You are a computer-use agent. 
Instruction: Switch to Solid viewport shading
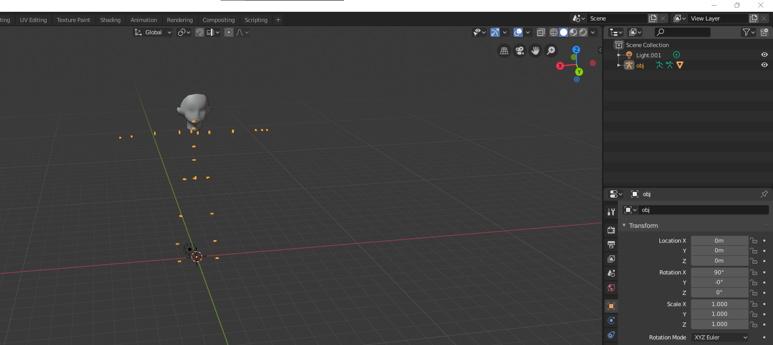click(x=564, y=32)
